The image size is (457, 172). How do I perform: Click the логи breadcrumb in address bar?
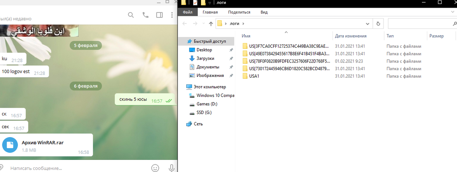click(x=234, y=23)
